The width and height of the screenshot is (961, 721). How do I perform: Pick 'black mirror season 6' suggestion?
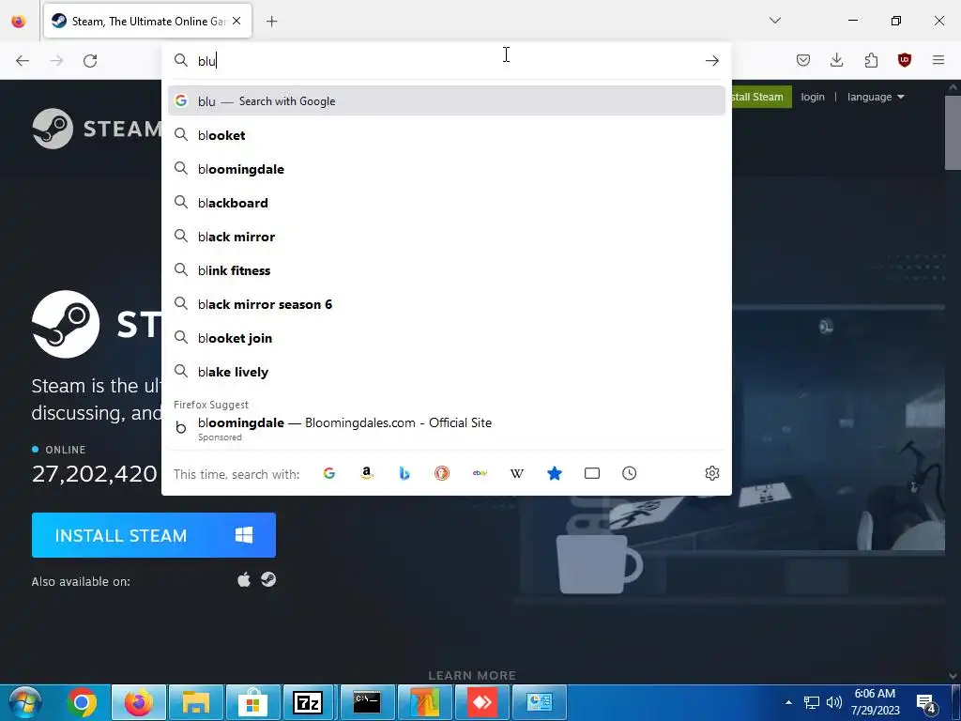[x=446, y=303]
